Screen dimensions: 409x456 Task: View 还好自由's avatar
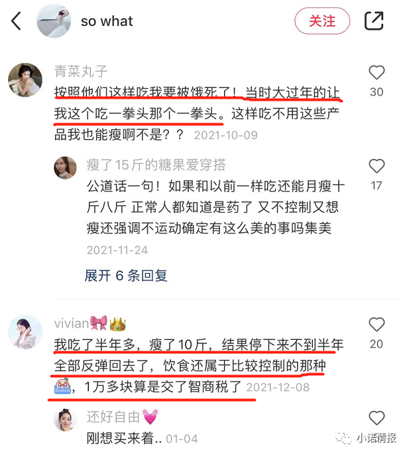66,420
